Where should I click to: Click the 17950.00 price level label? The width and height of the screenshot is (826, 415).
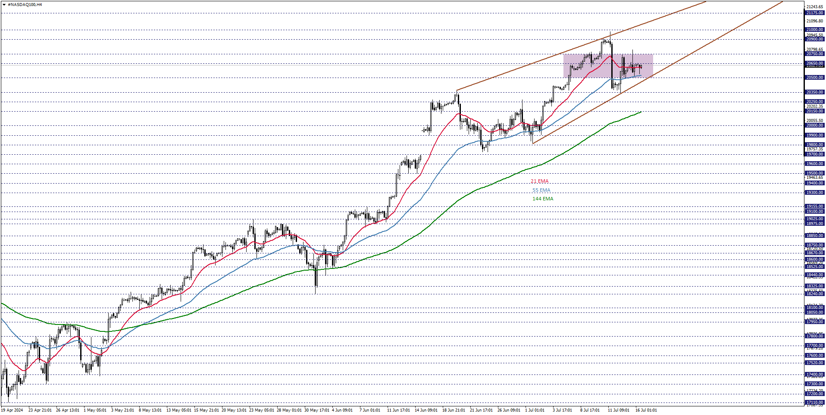point(815,322)
